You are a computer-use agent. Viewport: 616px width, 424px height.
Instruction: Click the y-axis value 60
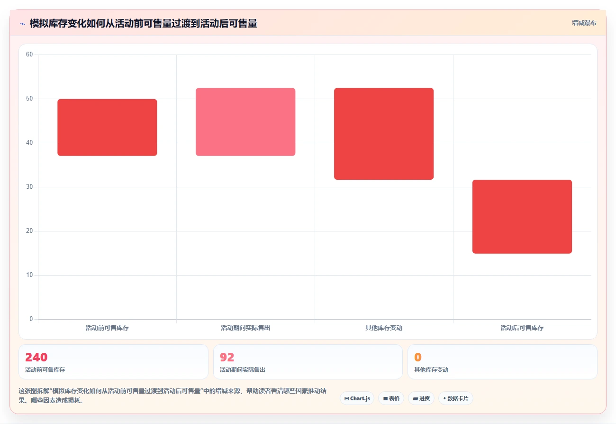pos(29,55)
